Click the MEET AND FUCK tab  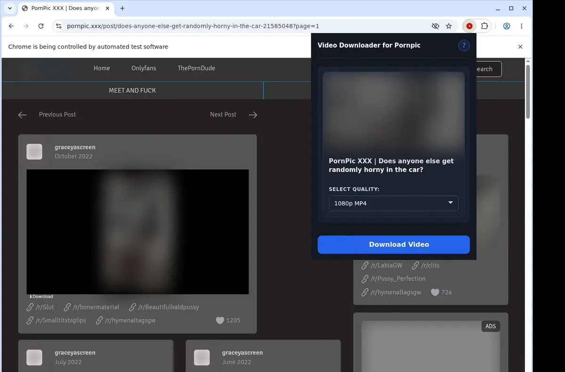tap(132, 90)
